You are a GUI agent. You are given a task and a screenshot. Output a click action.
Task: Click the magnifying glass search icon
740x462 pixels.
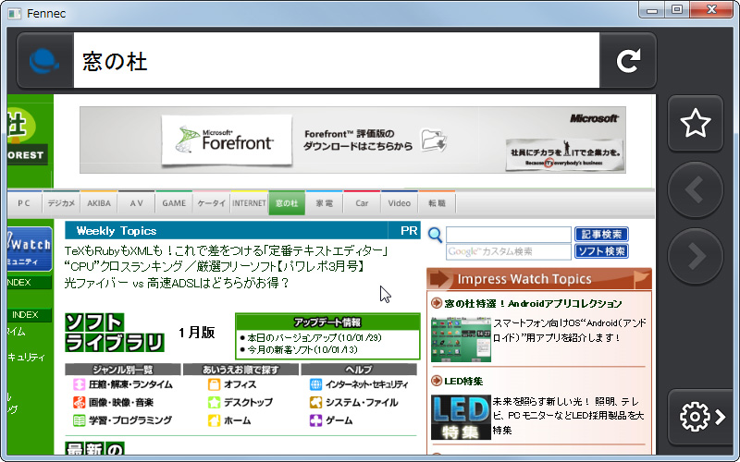pyautogui.click(x=435, y=235)
